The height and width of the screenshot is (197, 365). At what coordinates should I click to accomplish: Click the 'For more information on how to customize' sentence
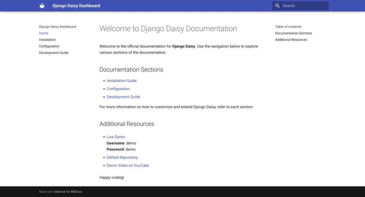tap(176, 107)
